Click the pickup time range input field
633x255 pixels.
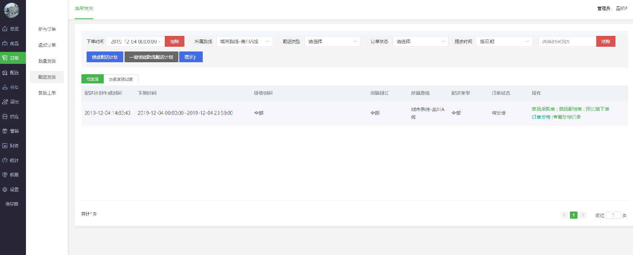tap(567, 42)
